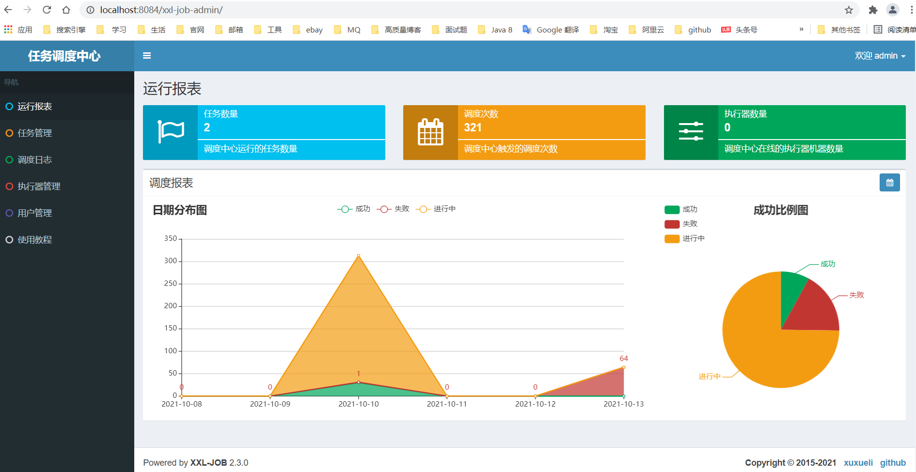
Task: Open 调度日志 in sidebar
Action: click(x=67, y=159)
